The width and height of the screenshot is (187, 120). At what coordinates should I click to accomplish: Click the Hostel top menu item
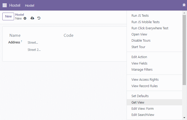(x=30, y=5)
